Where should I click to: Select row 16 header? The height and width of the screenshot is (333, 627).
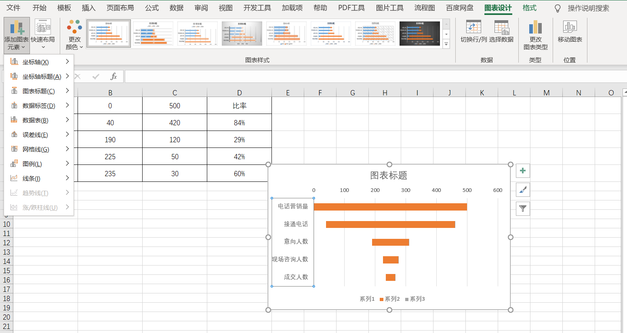(x=6, y=280)
